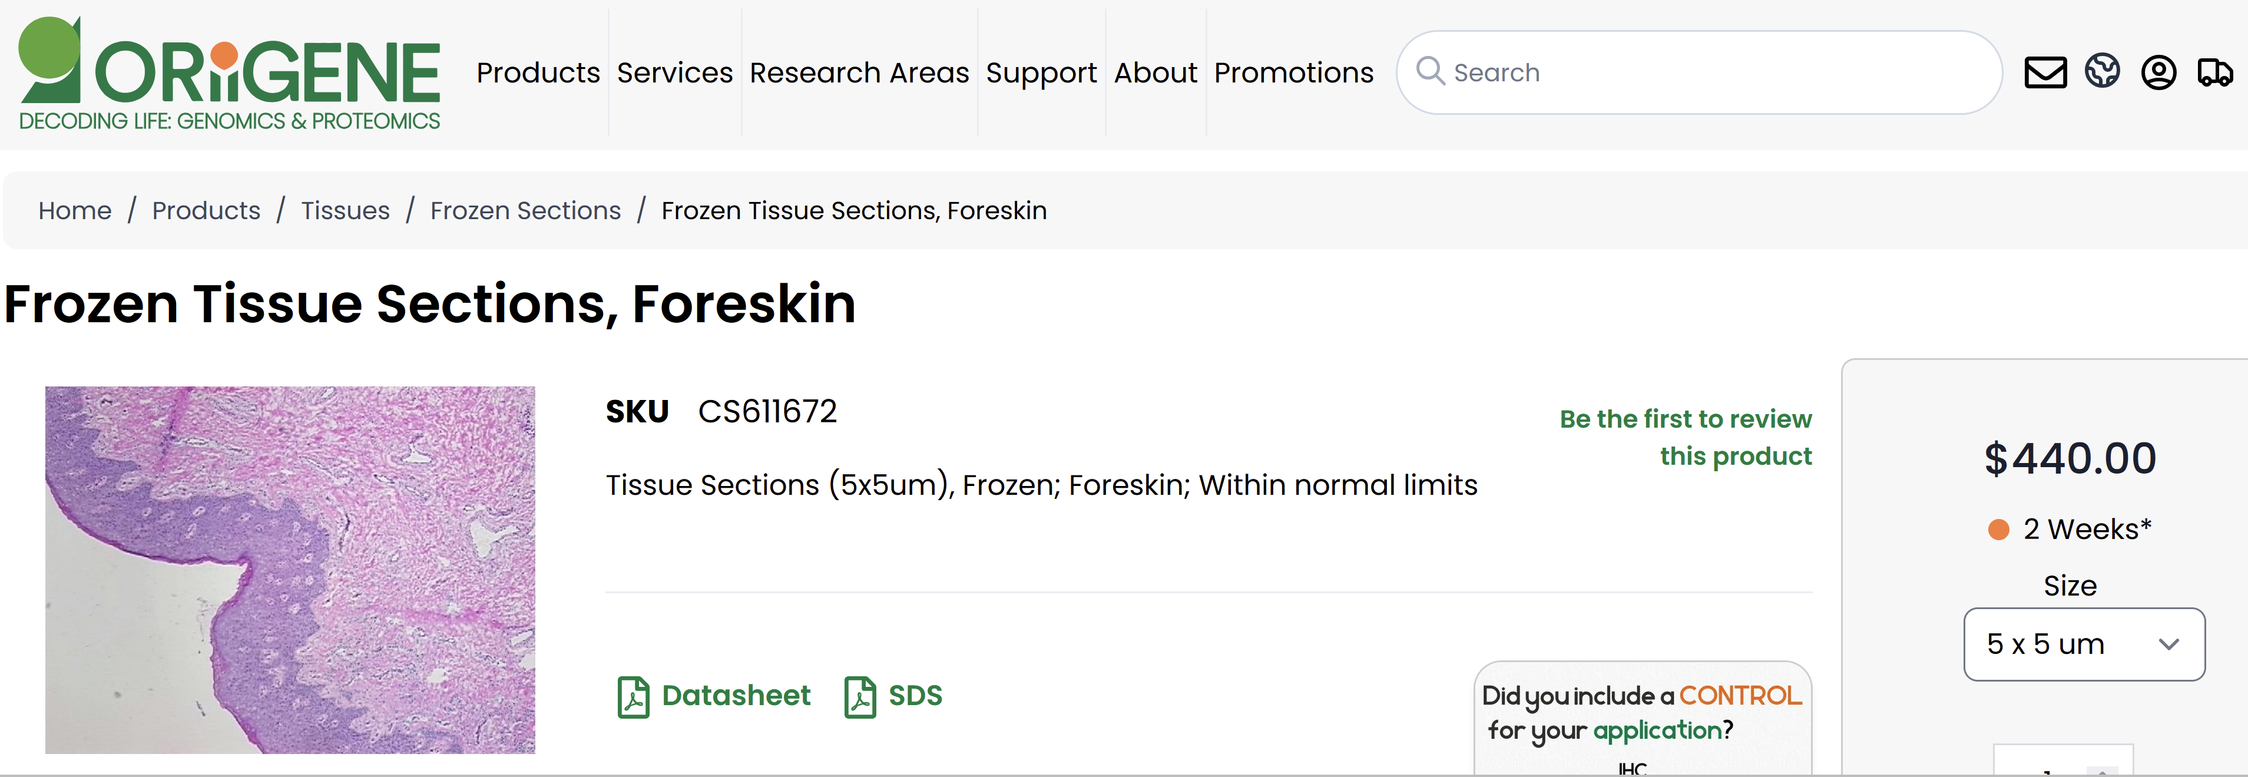The image size is (2248, 777).
Task: Click the delivery truck icon
Action: (x=2215, y=72)
